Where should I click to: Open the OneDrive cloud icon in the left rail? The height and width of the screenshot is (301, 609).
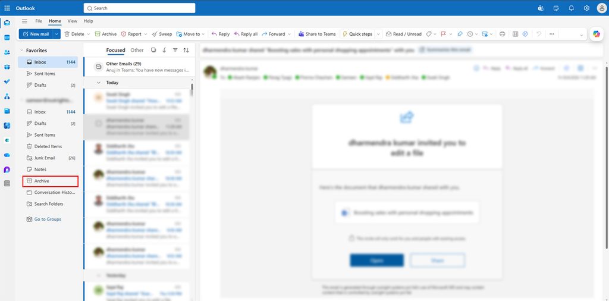click(7, 155)
